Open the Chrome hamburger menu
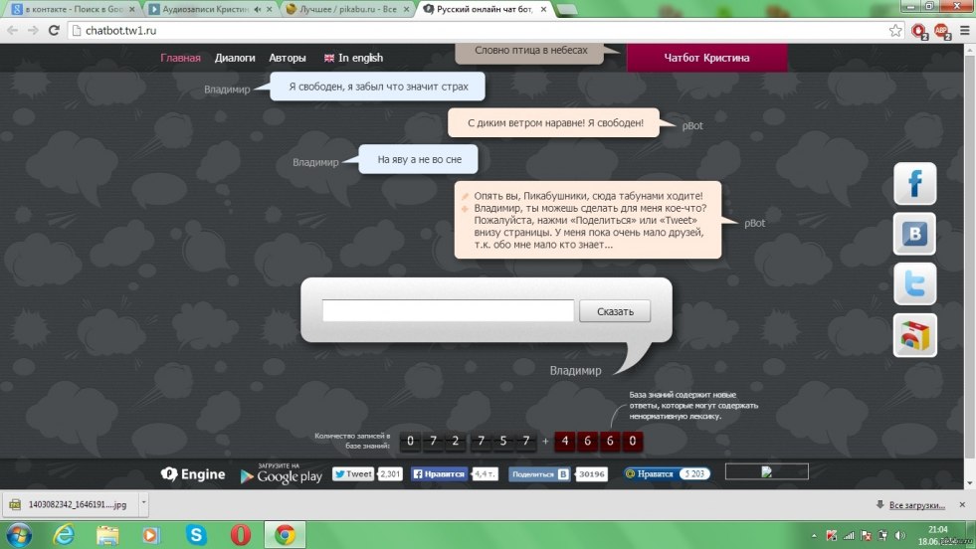This screenshot has height=549, width=976. click(x=963, y=30)
